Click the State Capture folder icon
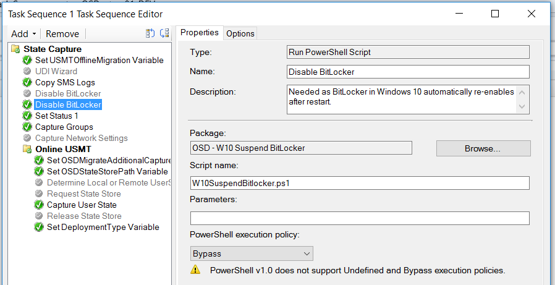Image resolution: width=555 pixels, height=285 pixels. [15, 49]
